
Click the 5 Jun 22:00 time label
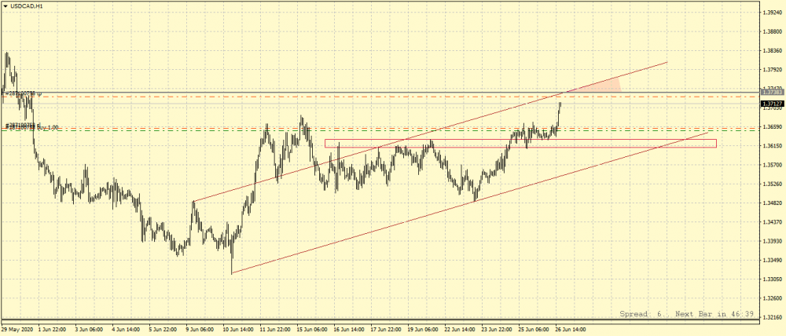point(163,330)
